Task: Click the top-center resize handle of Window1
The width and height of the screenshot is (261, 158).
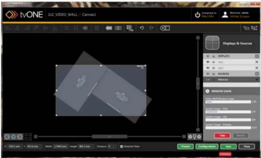Action: [x=101, y=66]
